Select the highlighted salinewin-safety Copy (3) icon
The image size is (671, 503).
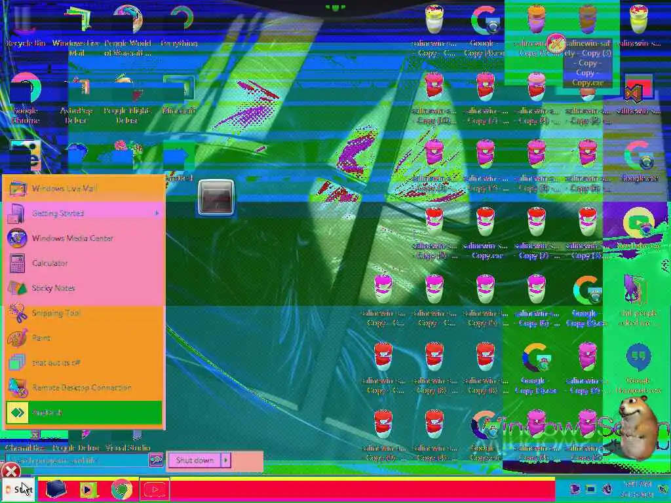tap(588, 45)
